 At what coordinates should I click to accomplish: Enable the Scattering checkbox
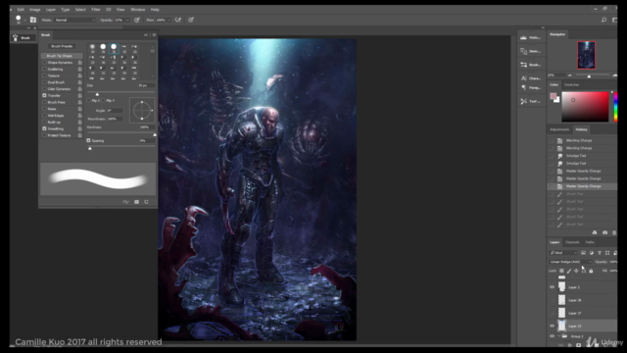pos(44,70)
